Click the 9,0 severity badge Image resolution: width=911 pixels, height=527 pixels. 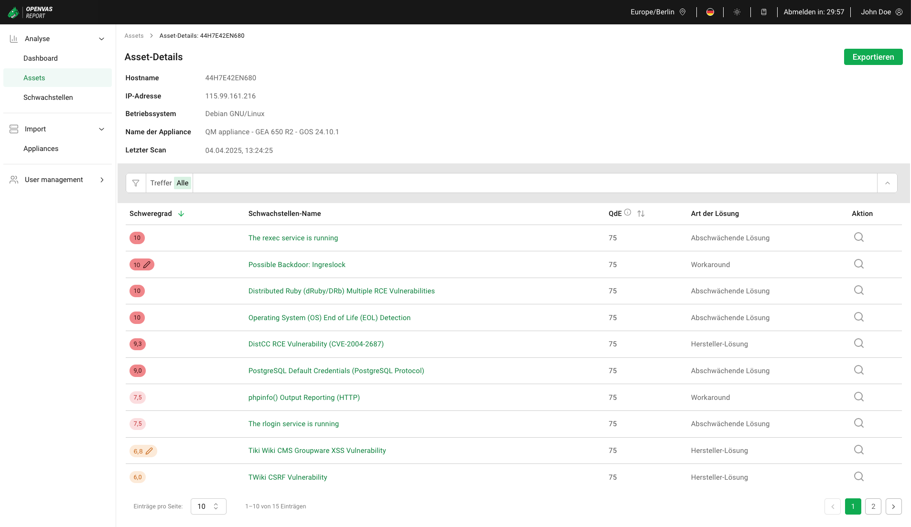point(138,371)
